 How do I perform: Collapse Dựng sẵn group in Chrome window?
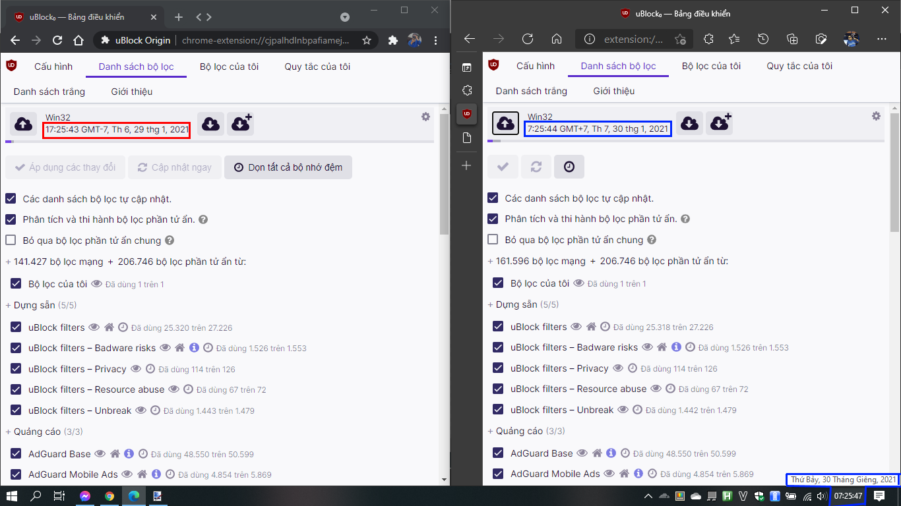click(9, 306)
